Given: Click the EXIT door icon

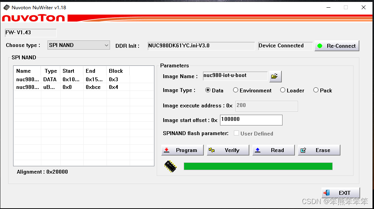Looking at the screenshot, I should 327,193.
